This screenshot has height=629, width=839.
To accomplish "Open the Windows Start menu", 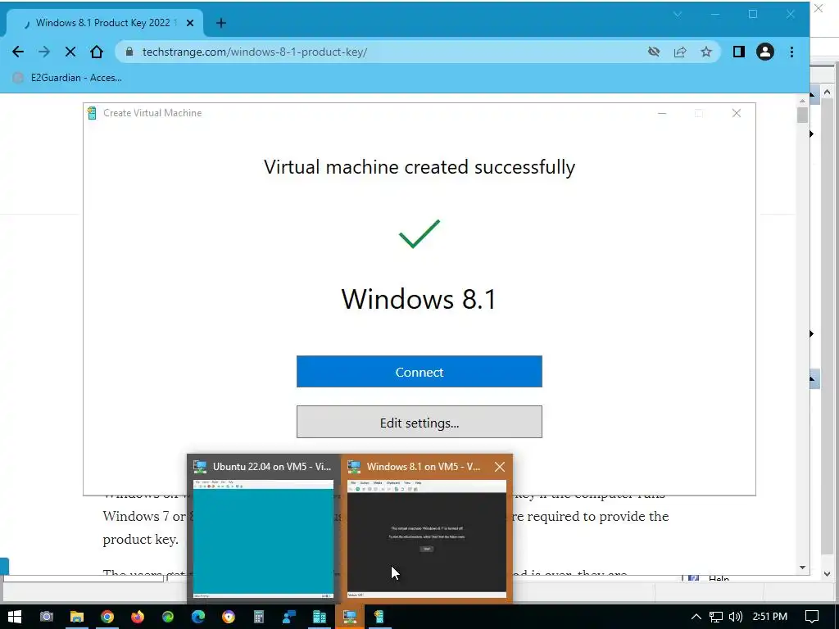I will [x=15, y=617].
